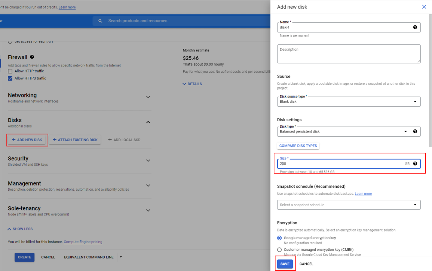Screen dimensions: 432x271
Task: Click help icon in Size field
Action: click(x=415, y=163)
